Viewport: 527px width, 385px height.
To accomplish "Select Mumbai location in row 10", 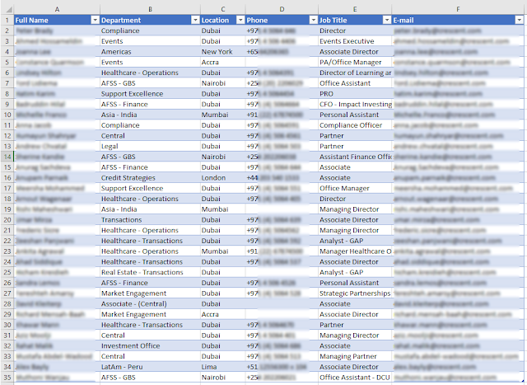I will pos(223,115).
